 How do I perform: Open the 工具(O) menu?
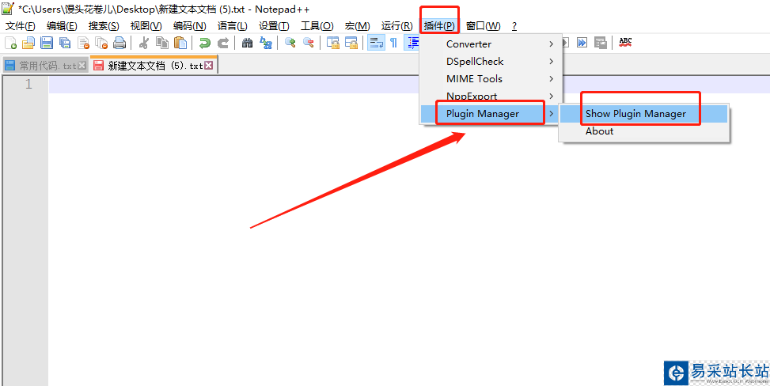317,26
